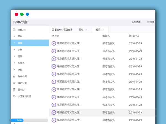166x124 pixels.
Task: Open the 回收站 trash icon
Action: click(x=14, y=90)
